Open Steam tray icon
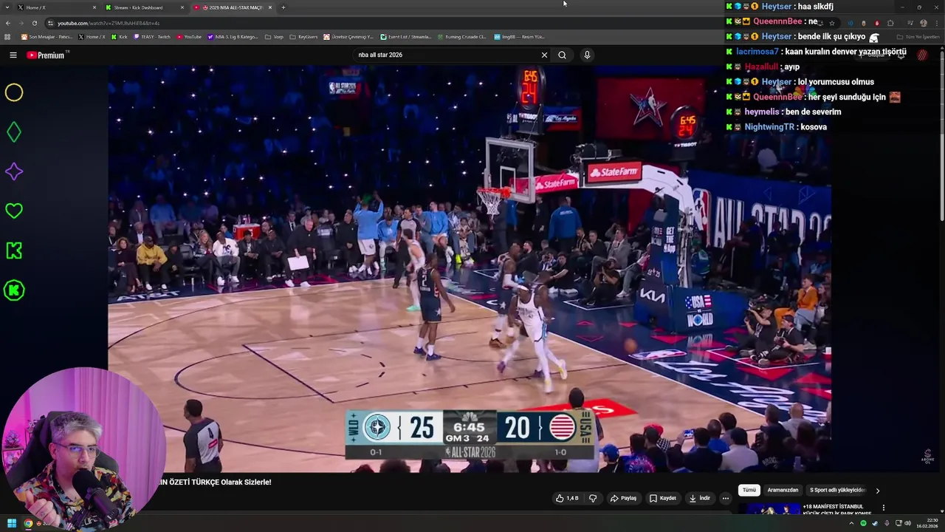 (x=875, y=523)
